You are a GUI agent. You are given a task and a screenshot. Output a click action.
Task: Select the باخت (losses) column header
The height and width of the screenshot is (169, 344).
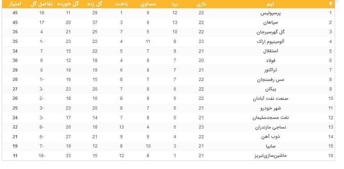pos(121,4)
